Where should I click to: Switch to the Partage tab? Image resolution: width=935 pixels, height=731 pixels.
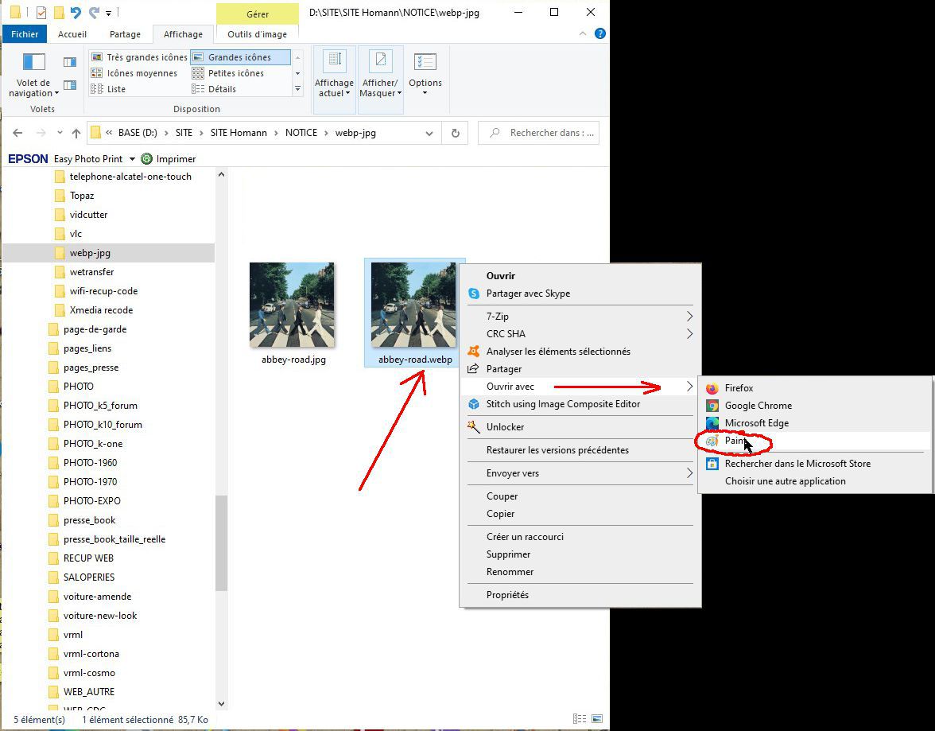tap(126, 34)
